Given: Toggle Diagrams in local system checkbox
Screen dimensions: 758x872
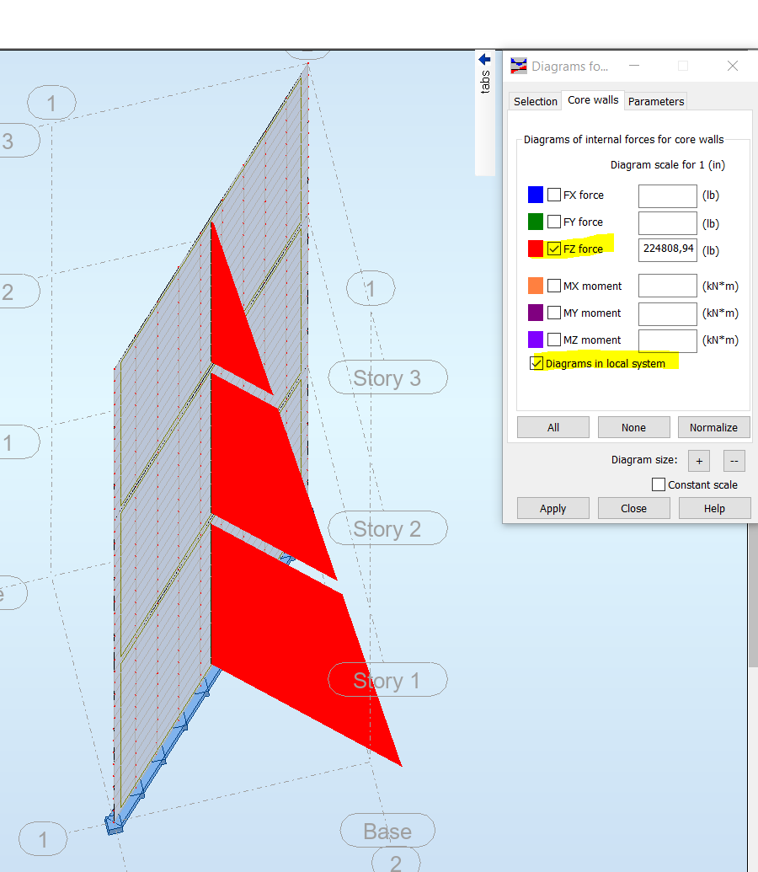Looking at the screenshot, I should pyautogui.click(x=536, y=363).
